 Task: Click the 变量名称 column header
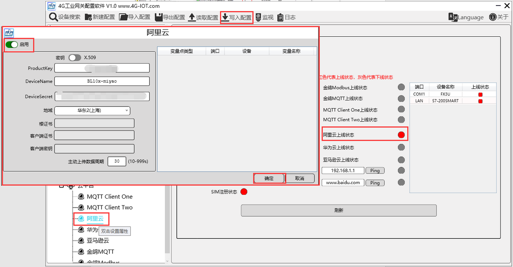(x=291, y=51)
